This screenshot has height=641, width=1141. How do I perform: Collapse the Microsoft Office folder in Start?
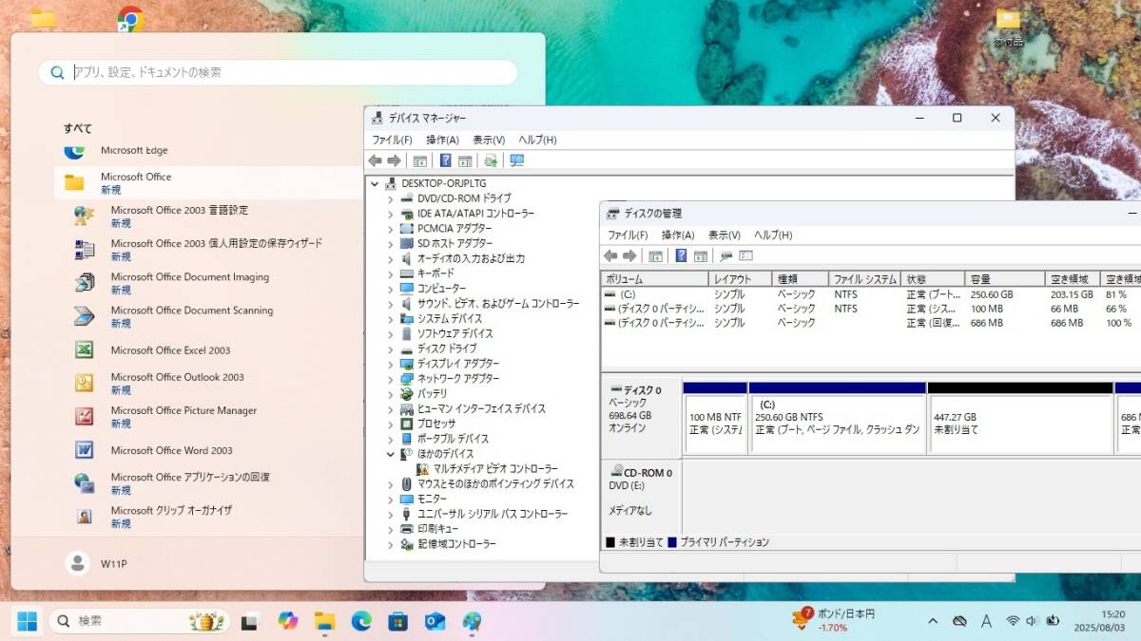209,182
